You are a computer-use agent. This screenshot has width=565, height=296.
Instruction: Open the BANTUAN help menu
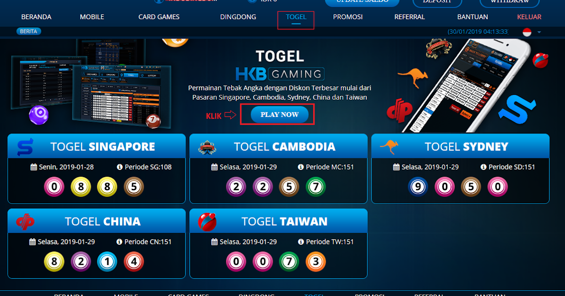point(472,17)
